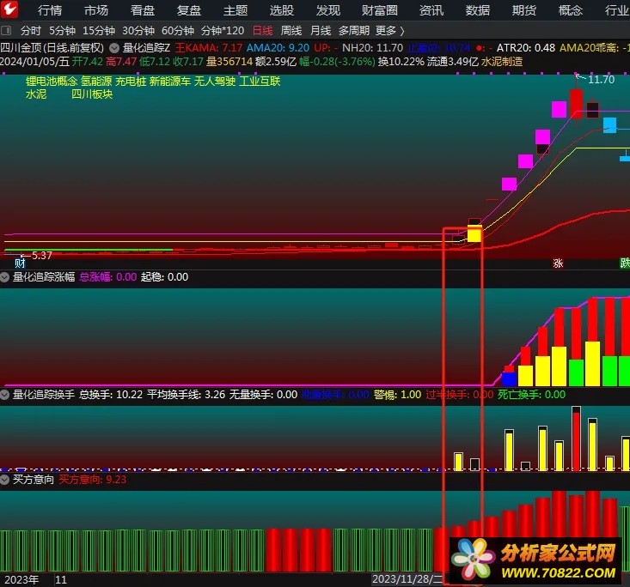Image resolution: width=630 pixels, height=587 pixels.
Task: Expand the 量化追踪涨幅 indicator dropdown
Action: tap(5, 277)
